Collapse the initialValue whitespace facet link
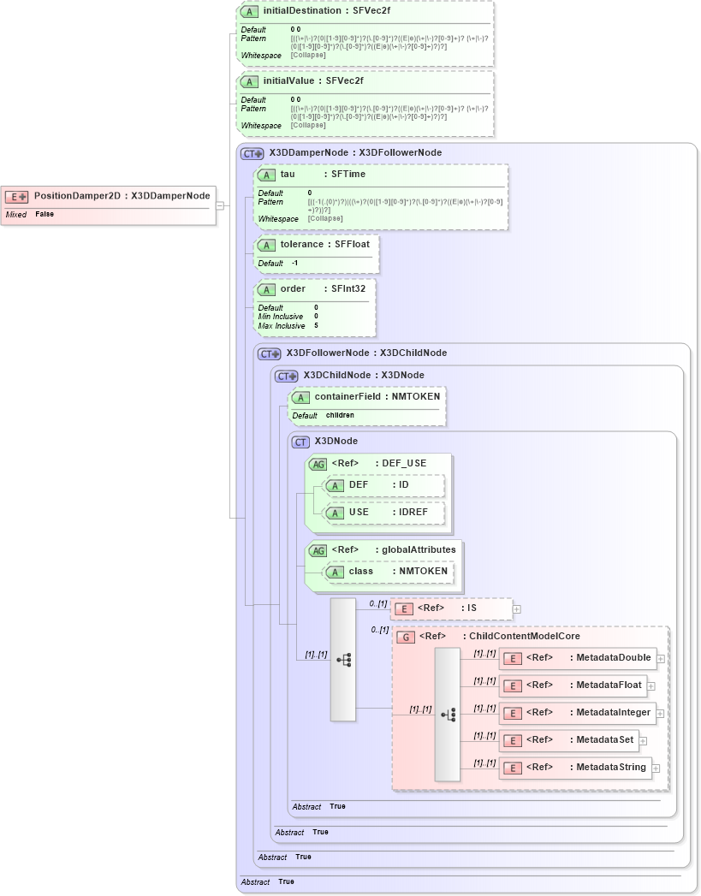The height and width of the screenshot is (896, 701). tap(308, 126)
